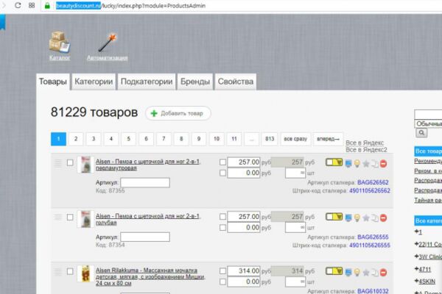Click blue monitor icon for перламутровая product
Image resolution: width=442 pixels, height=294 pixels.
(x=348, y=163)
